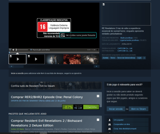Select the Ação tag
Image resolution: width=160 pixels, height=134 pixels.
click(x=139, y=58)
